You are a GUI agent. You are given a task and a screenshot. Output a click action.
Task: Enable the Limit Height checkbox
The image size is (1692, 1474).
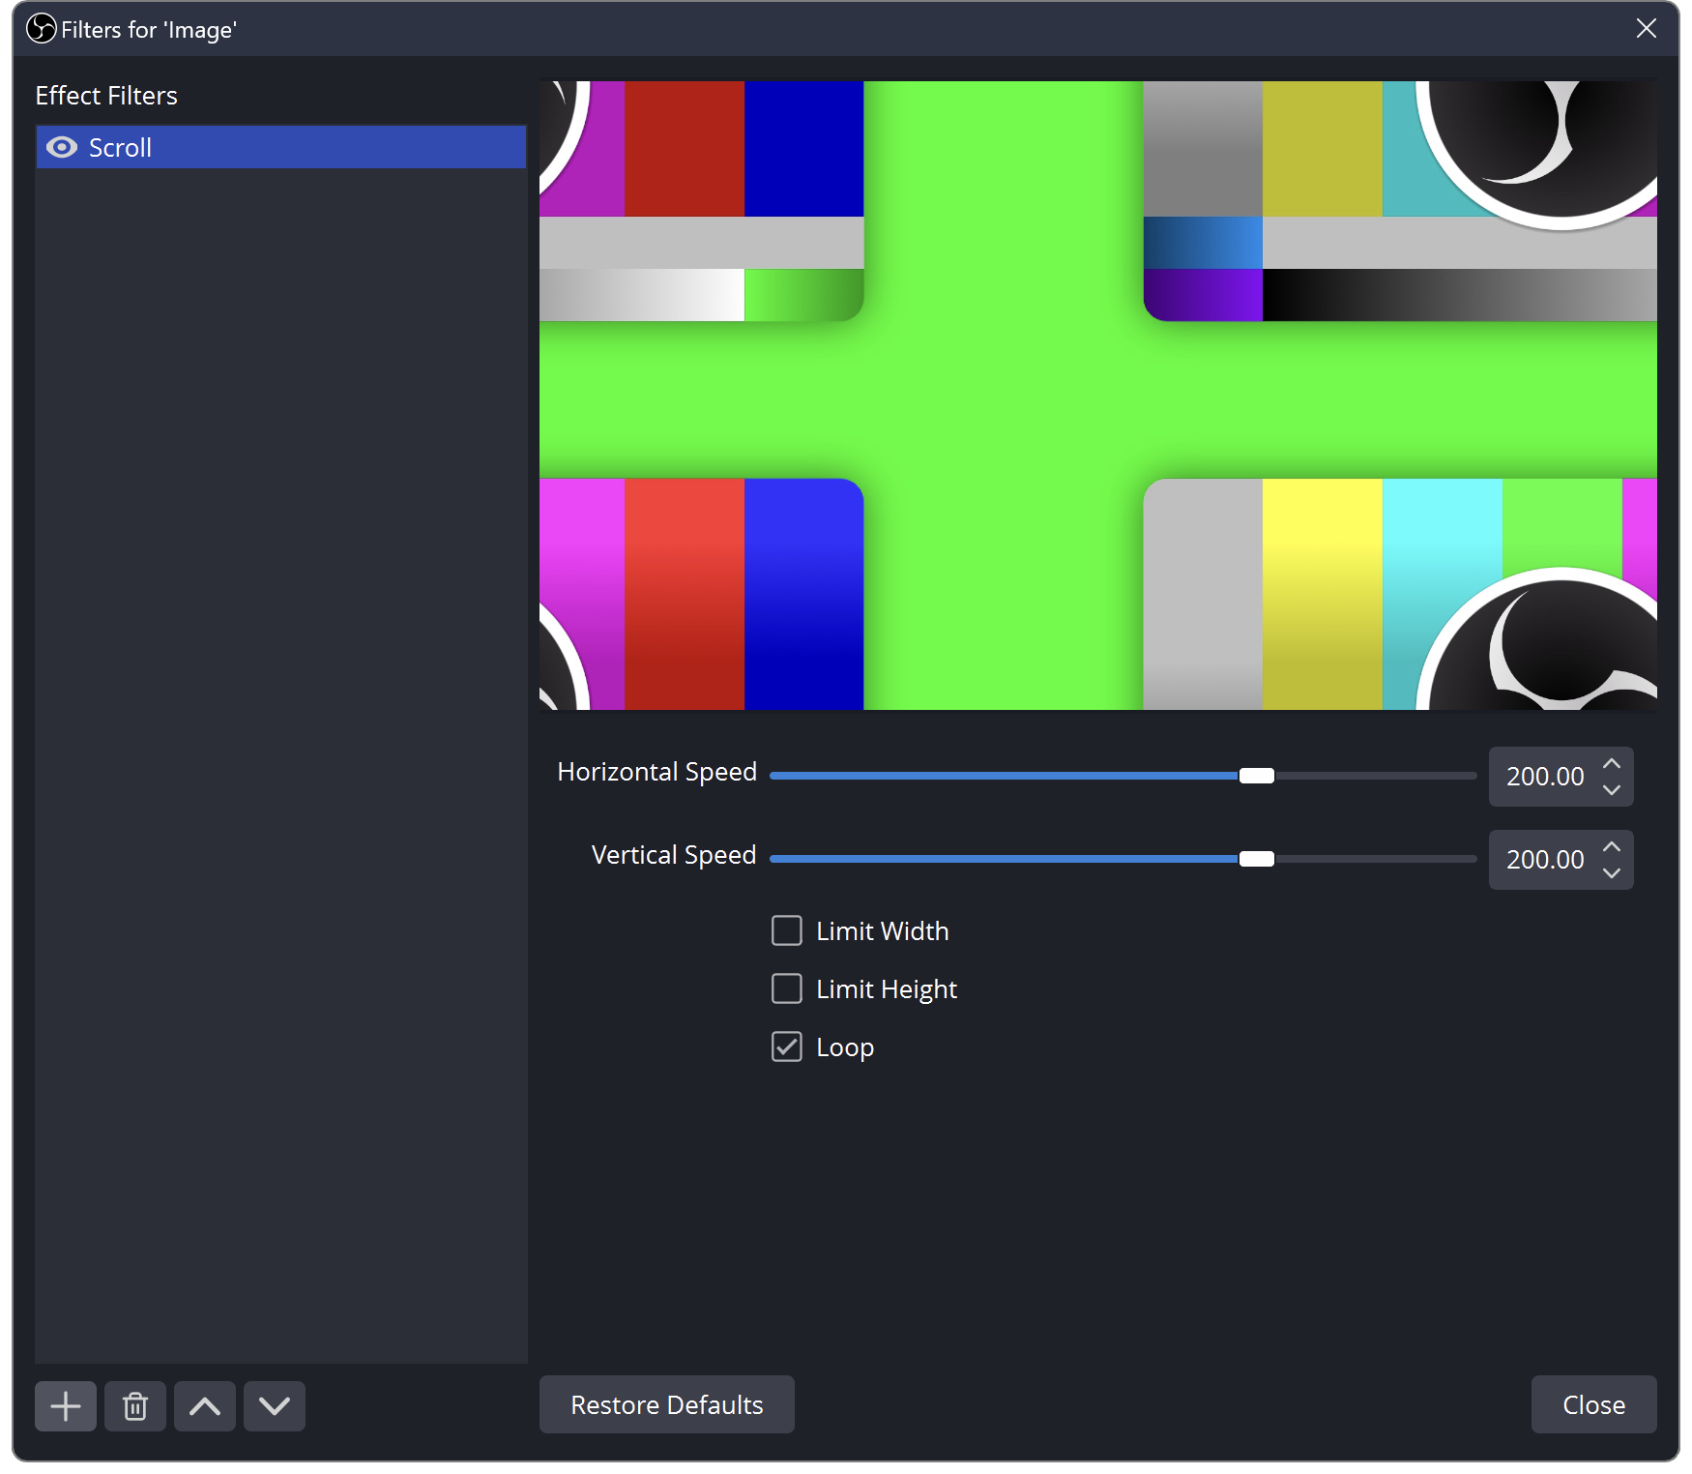(x=787, y=988)
